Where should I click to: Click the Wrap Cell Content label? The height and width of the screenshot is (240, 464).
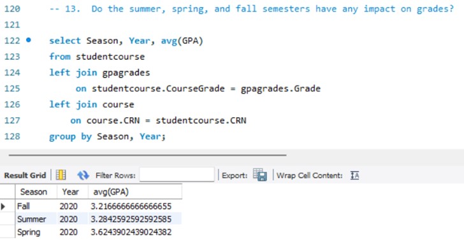(310, 176)
